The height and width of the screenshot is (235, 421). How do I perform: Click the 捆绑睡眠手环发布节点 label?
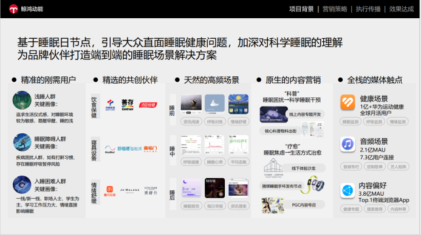click(x=282, y=186)
